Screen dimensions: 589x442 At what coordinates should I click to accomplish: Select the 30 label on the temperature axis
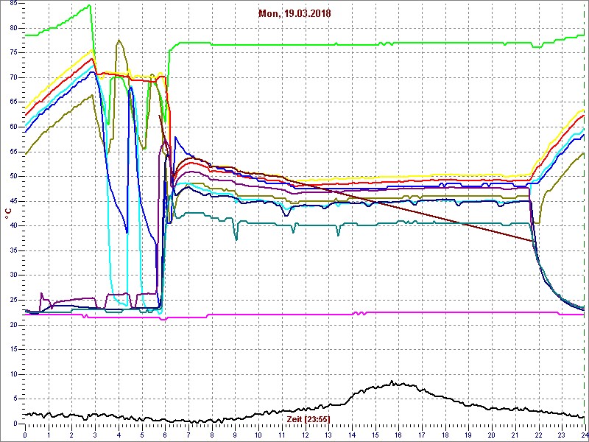[x=13, y=275]
